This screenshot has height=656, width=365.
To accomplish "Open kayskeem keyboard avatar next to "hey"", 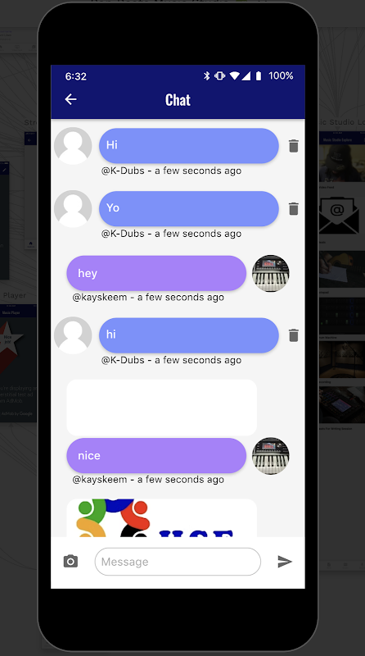I will 271,273.
